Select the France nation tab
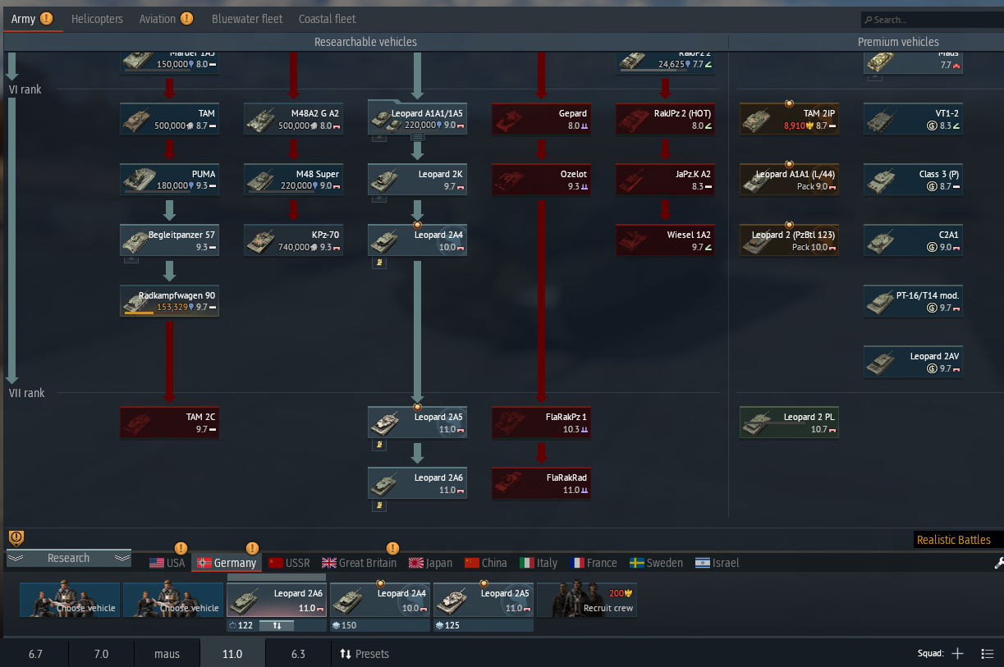Screen dimensions: 1004x667 594,563
